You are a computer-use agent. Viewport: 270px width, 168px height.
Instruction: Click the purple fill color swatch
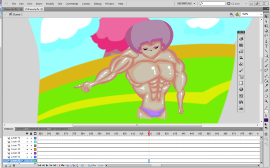[x=266, y=120]
